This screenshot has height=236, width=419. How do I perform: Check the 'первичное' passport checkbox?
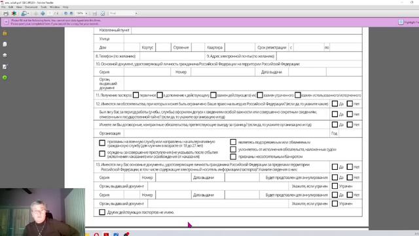pyautogui.click(x=136, y=95)
